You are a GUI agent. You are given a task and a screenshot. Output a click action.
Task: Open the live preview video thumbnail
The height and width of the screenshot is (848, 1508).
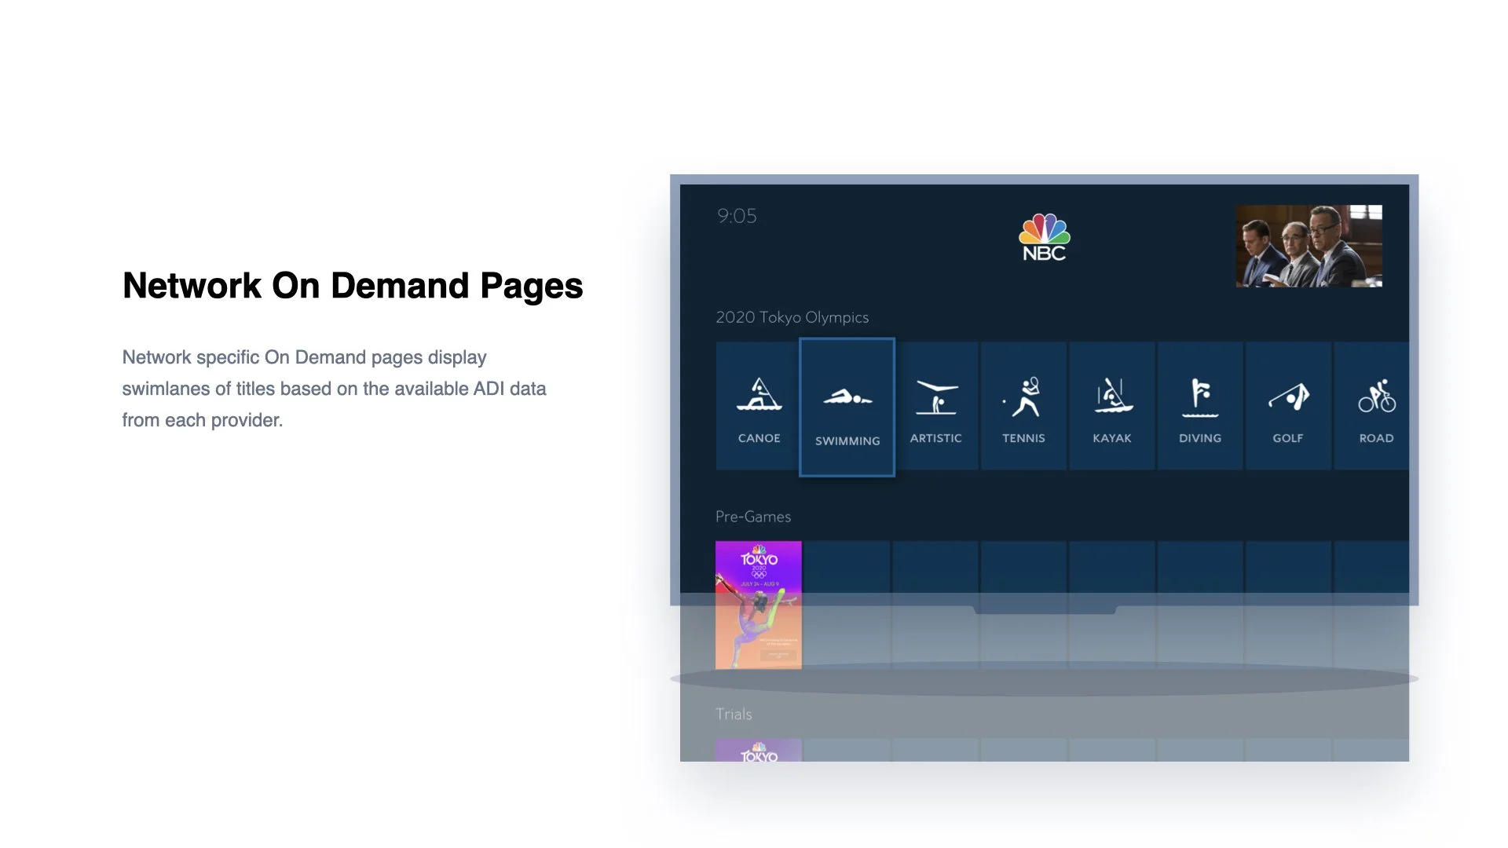[1309, 246]
